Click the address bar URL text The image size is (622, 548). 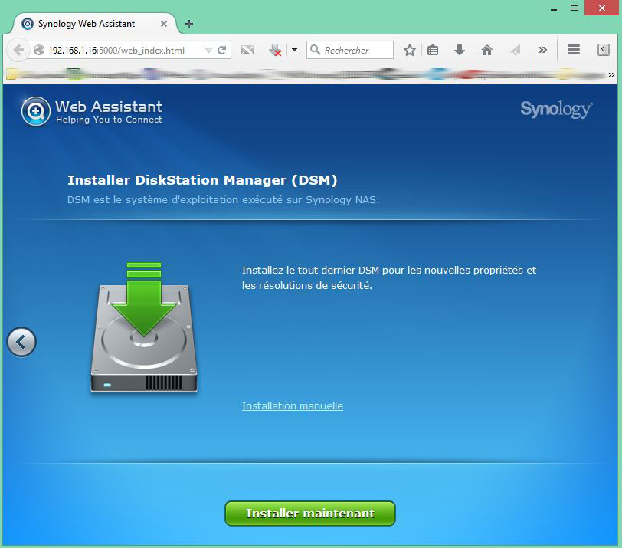[x=116, y=51]
